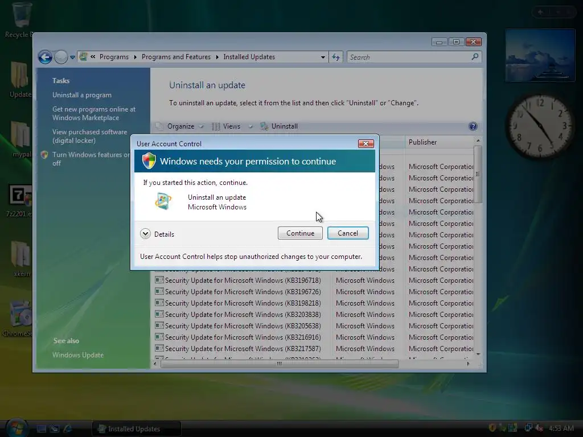
Task: Click Programs in the address breadcrumb
Action: (114, 57)
